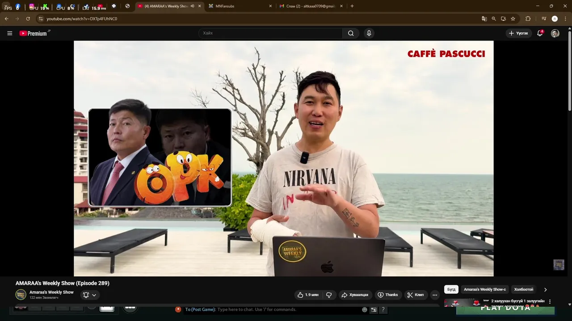Screen dimensions: 572x321
Task: Open Google Translate icon in address bar
Action: click(x=484, y=19)
